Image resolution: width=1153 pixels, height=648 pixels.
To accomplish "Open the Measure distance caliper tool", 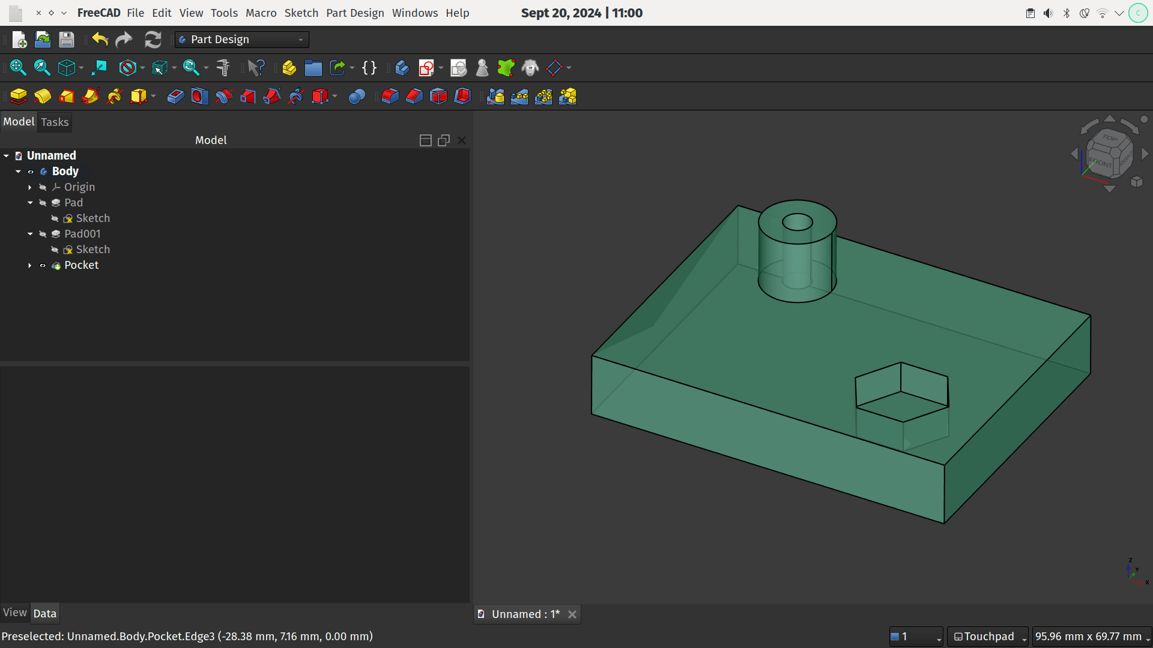I will coord(223,68).
